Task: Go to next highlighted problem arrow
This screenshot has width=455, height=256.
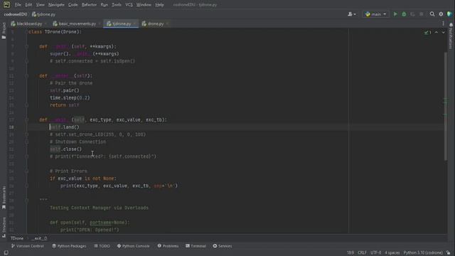Action: pos(443,33)
